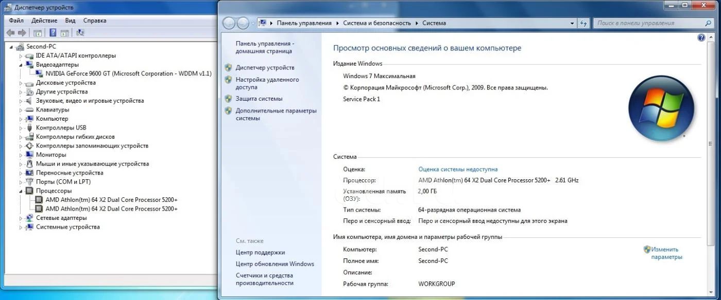The height and width of the screenshot is (300, 721).
Task: Expand the Дисковые устройства node arrow
Action: point(21,83)
